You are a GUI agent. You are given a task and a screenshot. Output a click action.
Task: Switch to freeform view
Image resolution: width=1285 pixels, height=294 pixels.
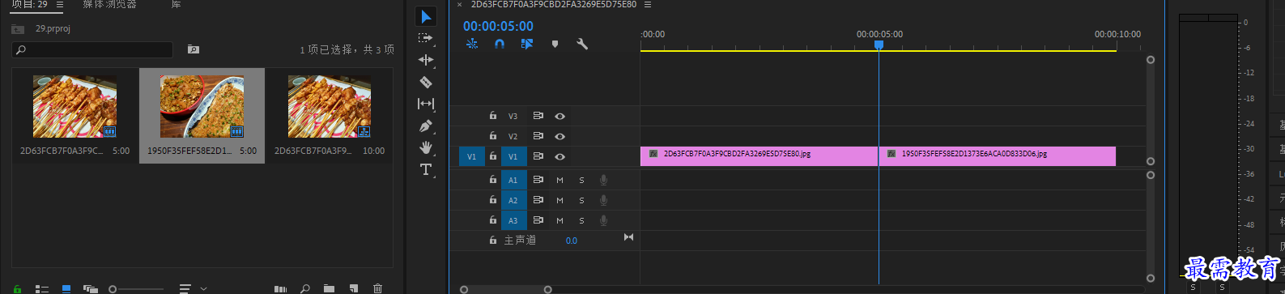pos(90,288)
